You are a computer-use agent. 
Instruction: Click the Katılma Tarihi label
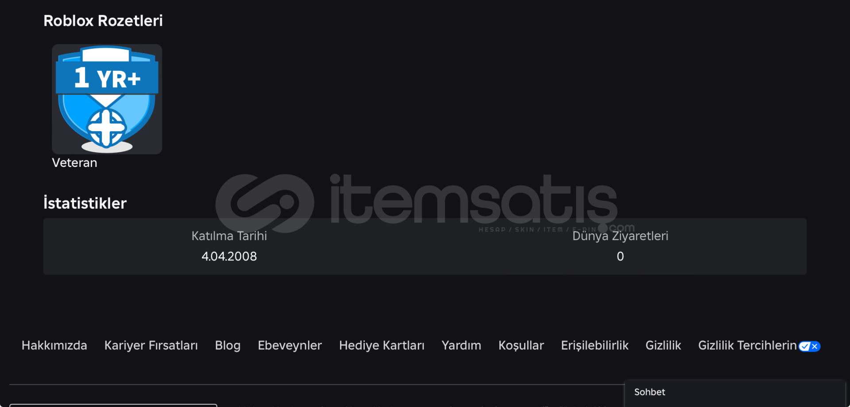(x=229, y=236)
